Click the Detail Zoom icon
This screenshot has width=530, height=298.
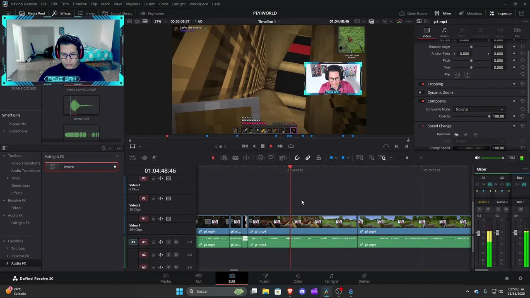click(x=371, y=158)
